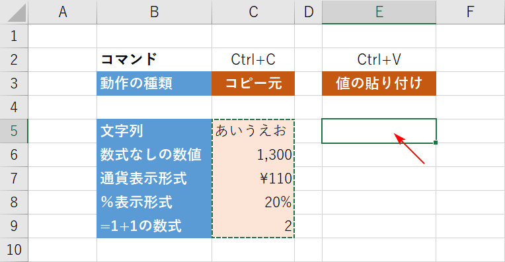Select the cell containing 20%

(x=253, y=203)
